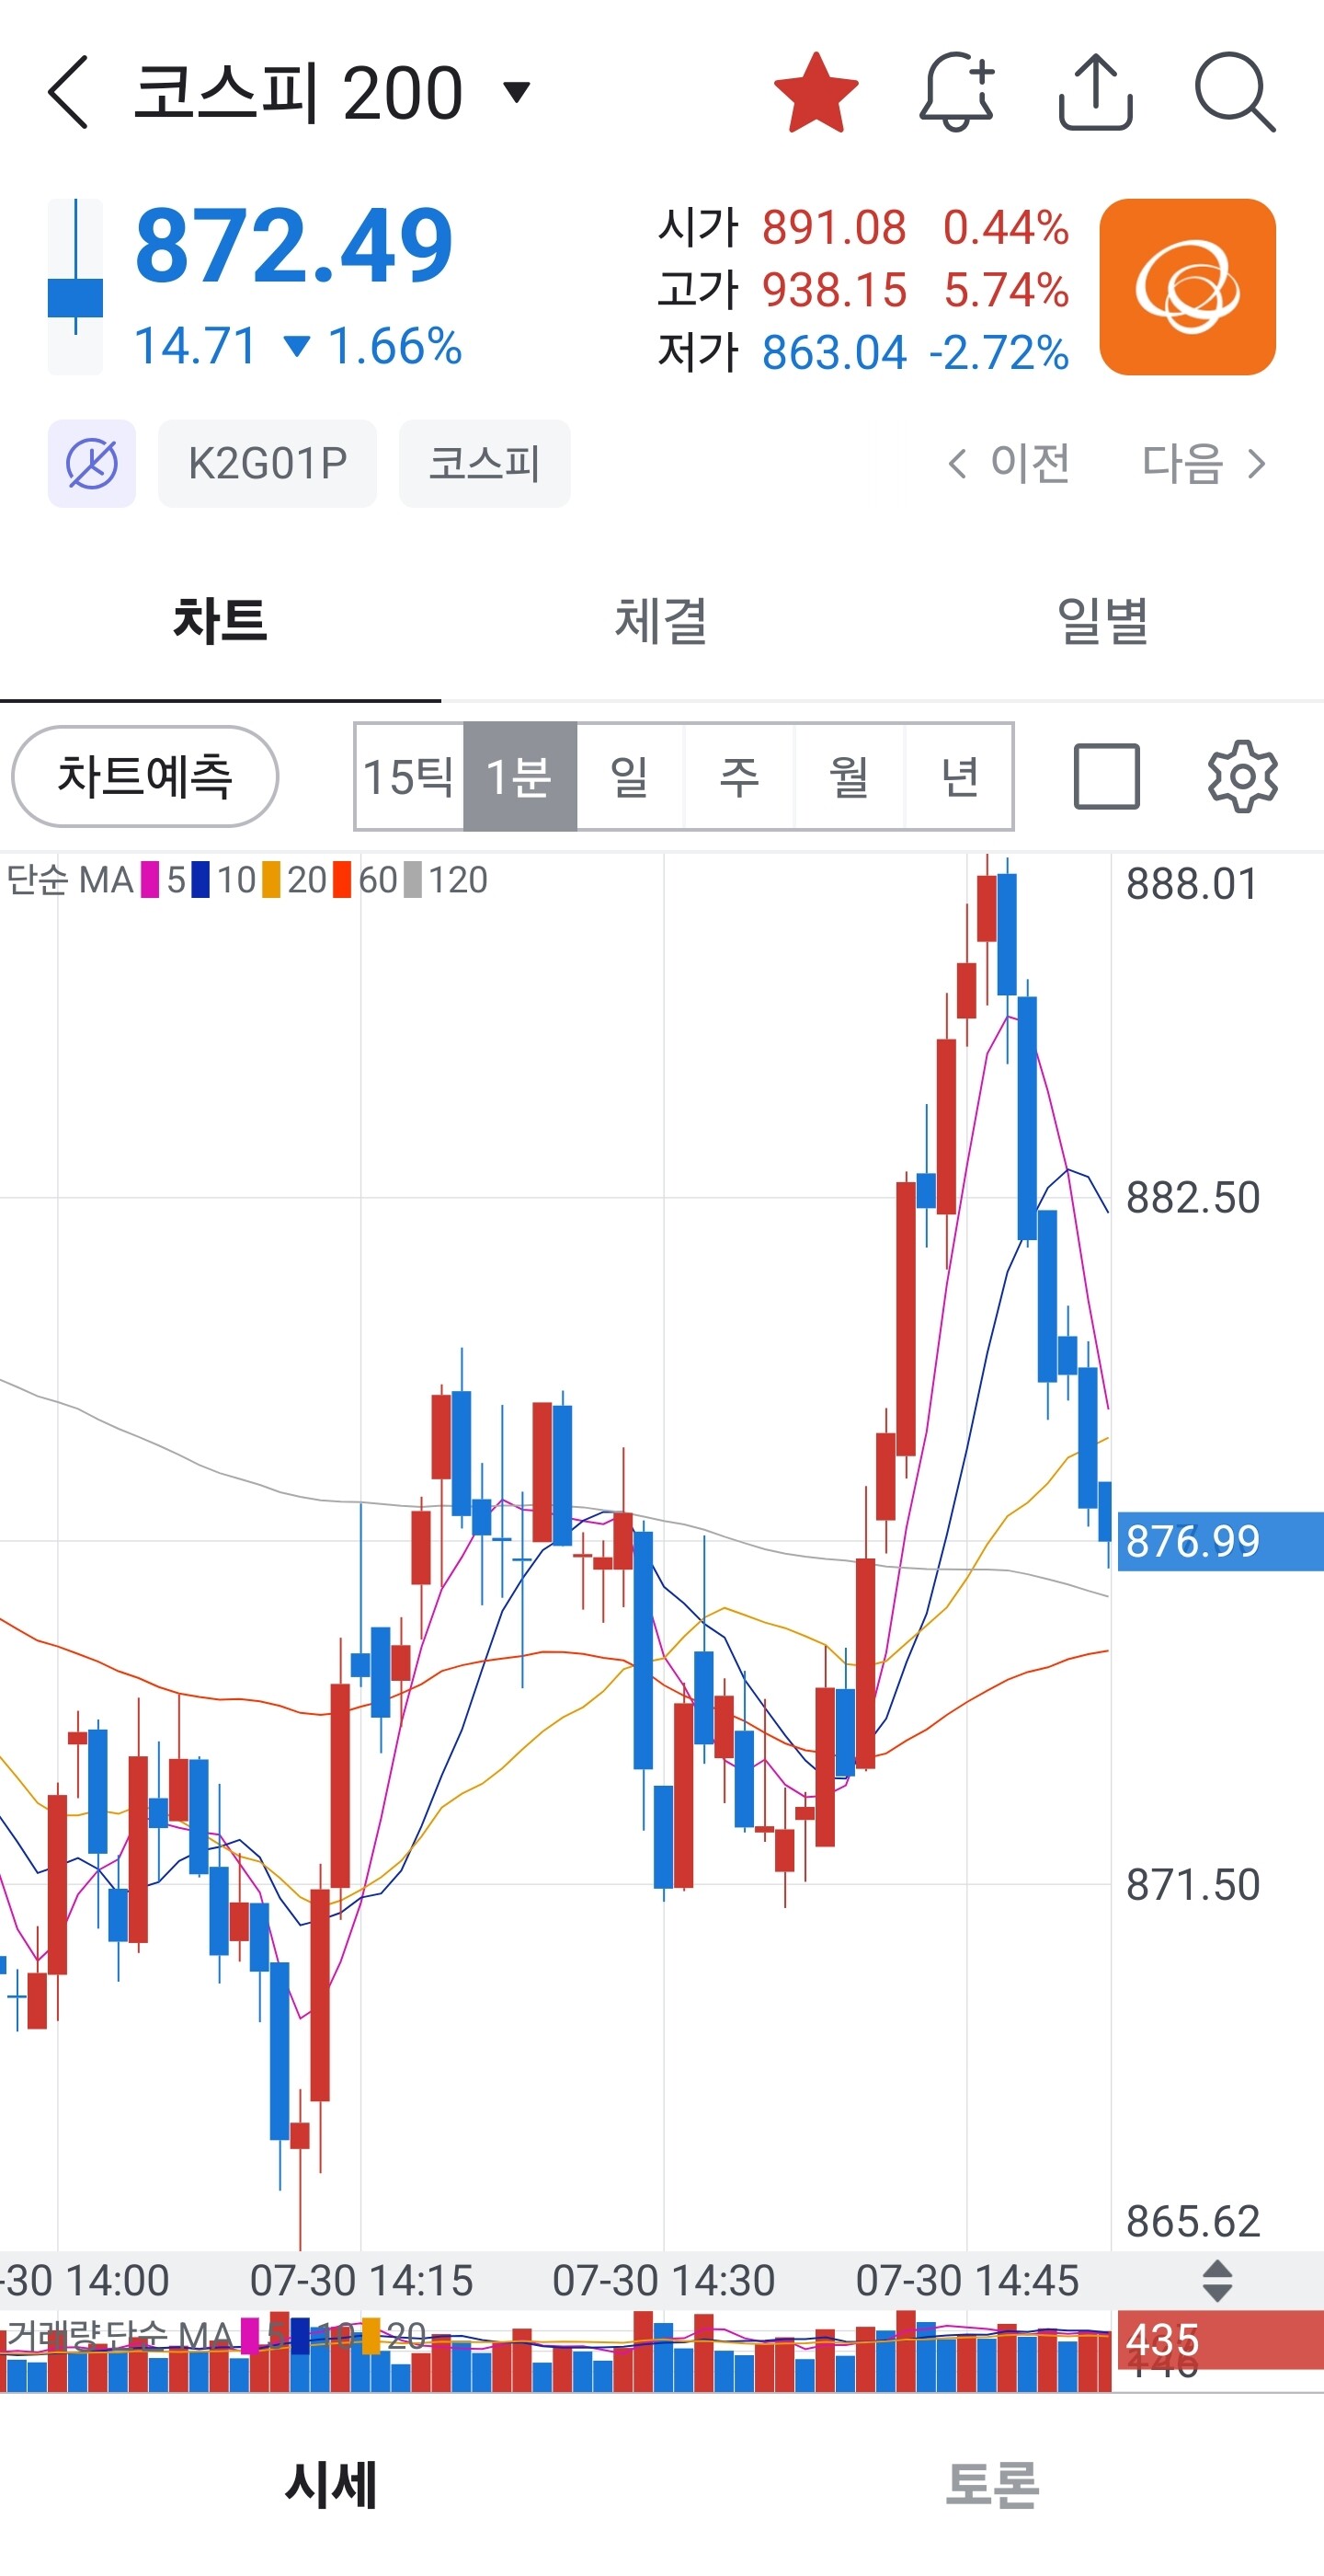This screenshot has height=2576, width=1324.
Task: Open the 차트예측 button
Action: point(145,776)
